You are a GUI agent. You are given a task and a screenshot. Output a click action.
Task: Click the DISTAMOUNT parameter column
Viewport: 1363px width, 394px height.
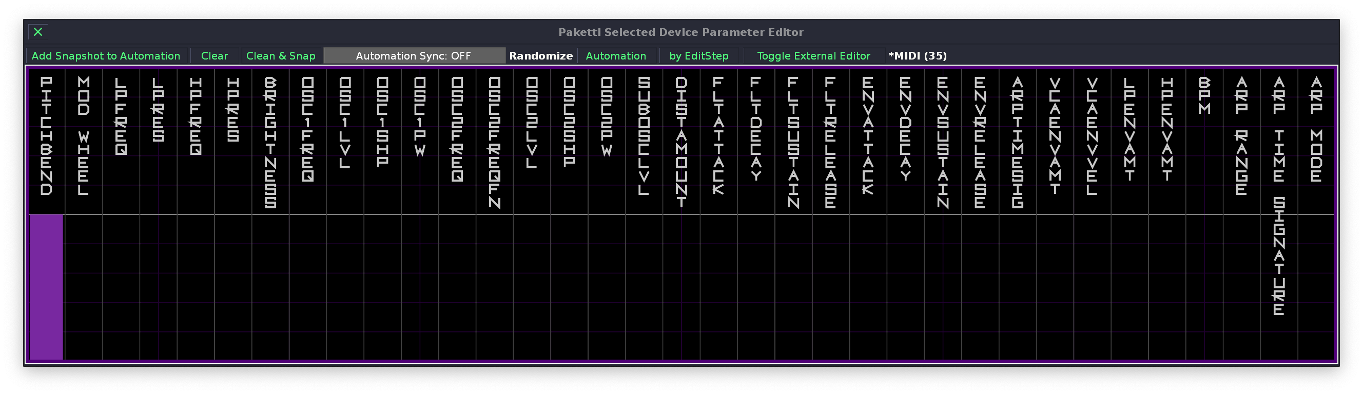[x=681, y=287]
